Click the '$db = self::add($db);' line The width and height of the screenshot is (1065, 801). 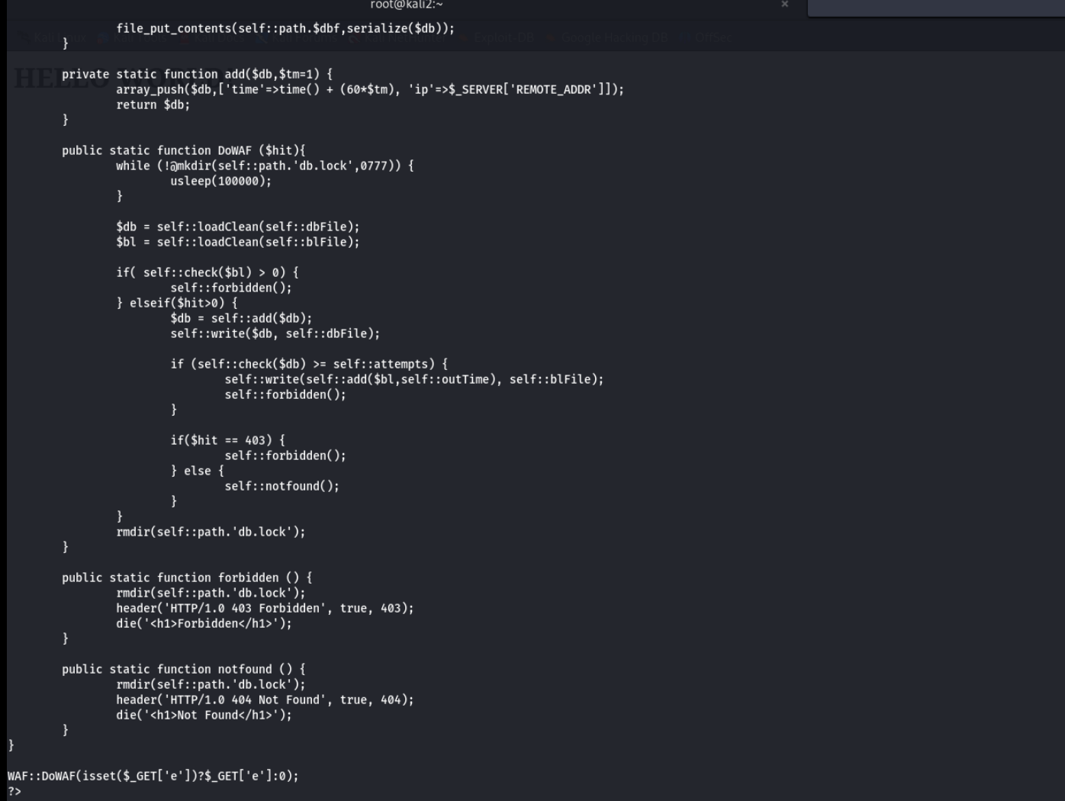(241, 318)
